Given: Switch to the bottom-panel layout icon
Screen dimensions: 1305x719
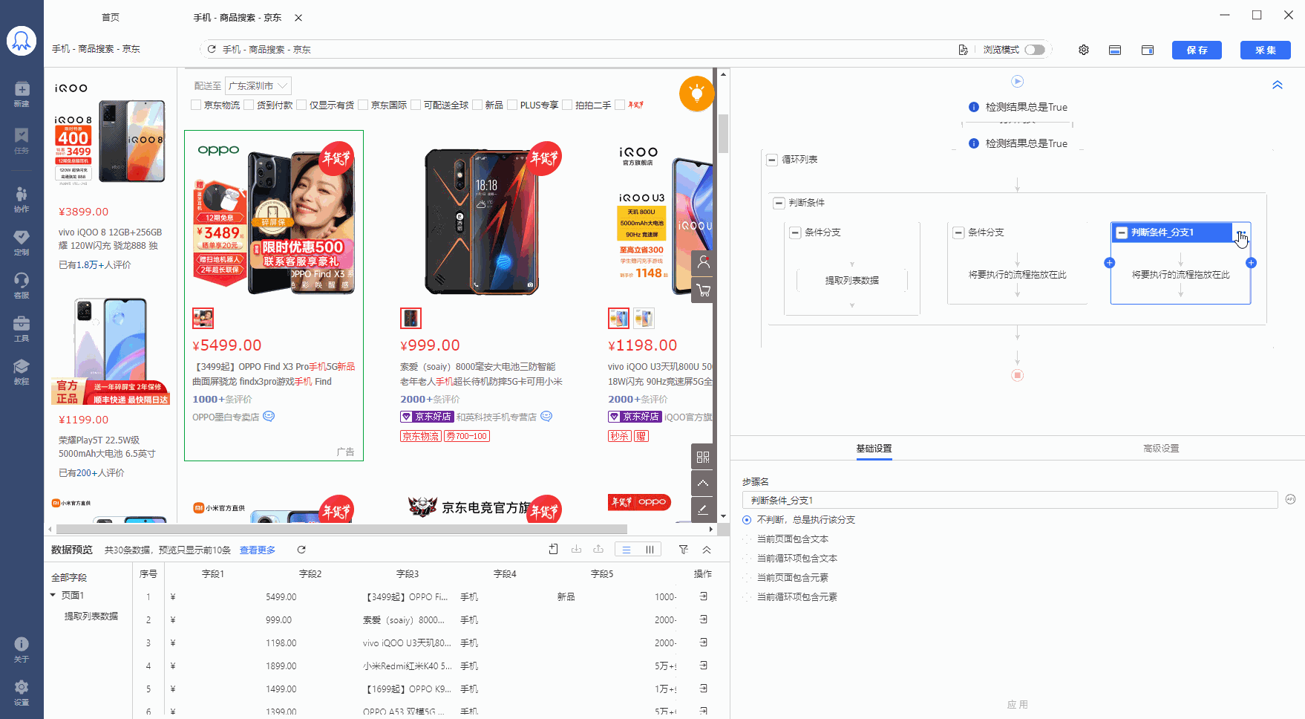Looking at the screenshot, I should click(x=1115, y=50).
